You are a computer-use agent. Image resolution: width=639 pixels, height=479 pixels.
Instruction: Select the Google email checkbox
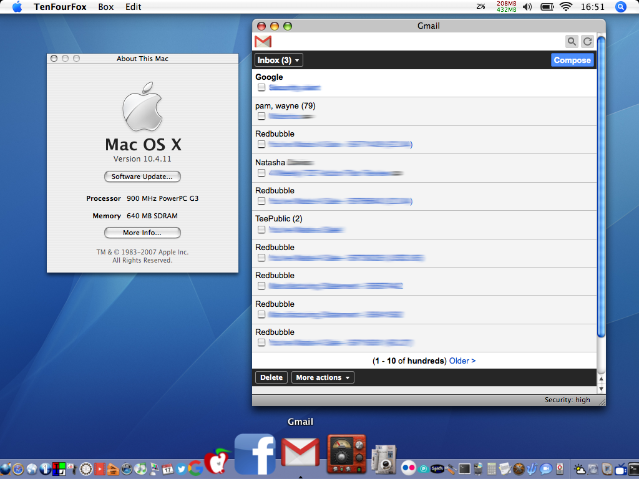click(261, 87)
